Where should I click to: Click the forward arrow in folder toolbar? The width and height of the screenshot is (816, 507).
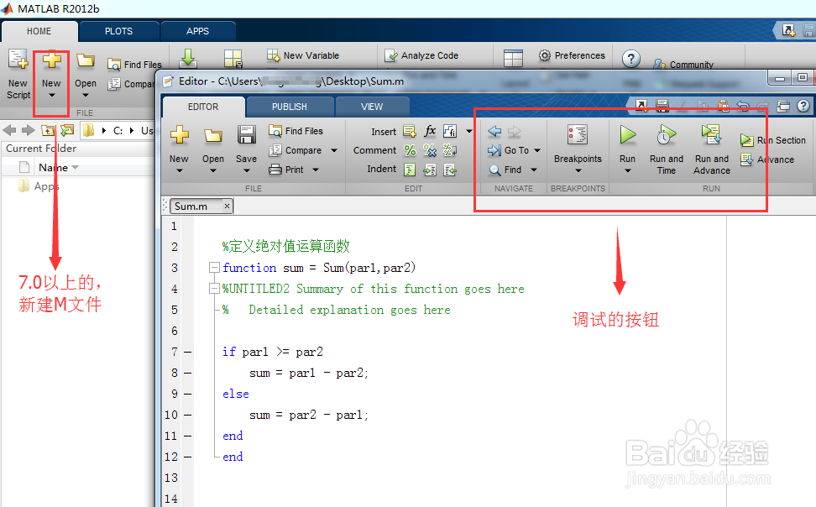coord(29,130)
